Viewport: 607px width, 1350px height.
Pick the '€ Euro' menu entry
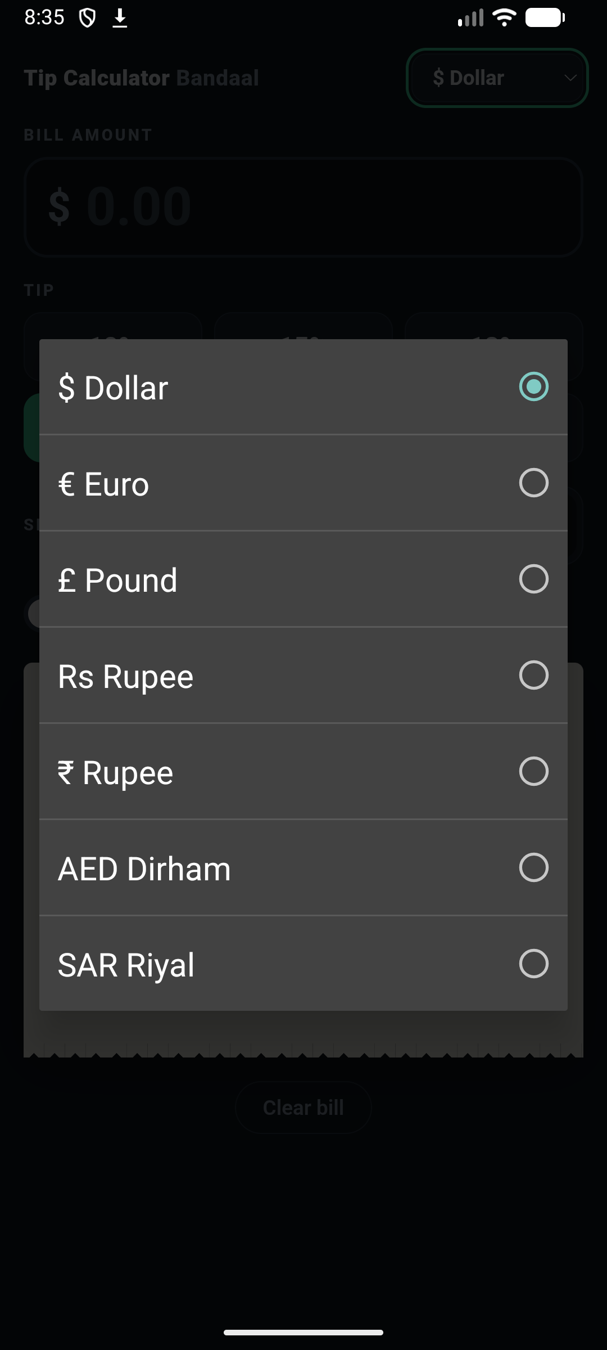coord(303,483)
